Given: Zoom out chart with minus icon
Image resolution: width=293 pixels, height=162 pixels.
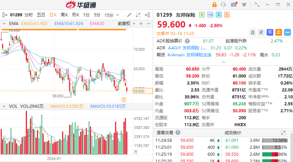Looking at the screenshot, I should click(148, 24).
